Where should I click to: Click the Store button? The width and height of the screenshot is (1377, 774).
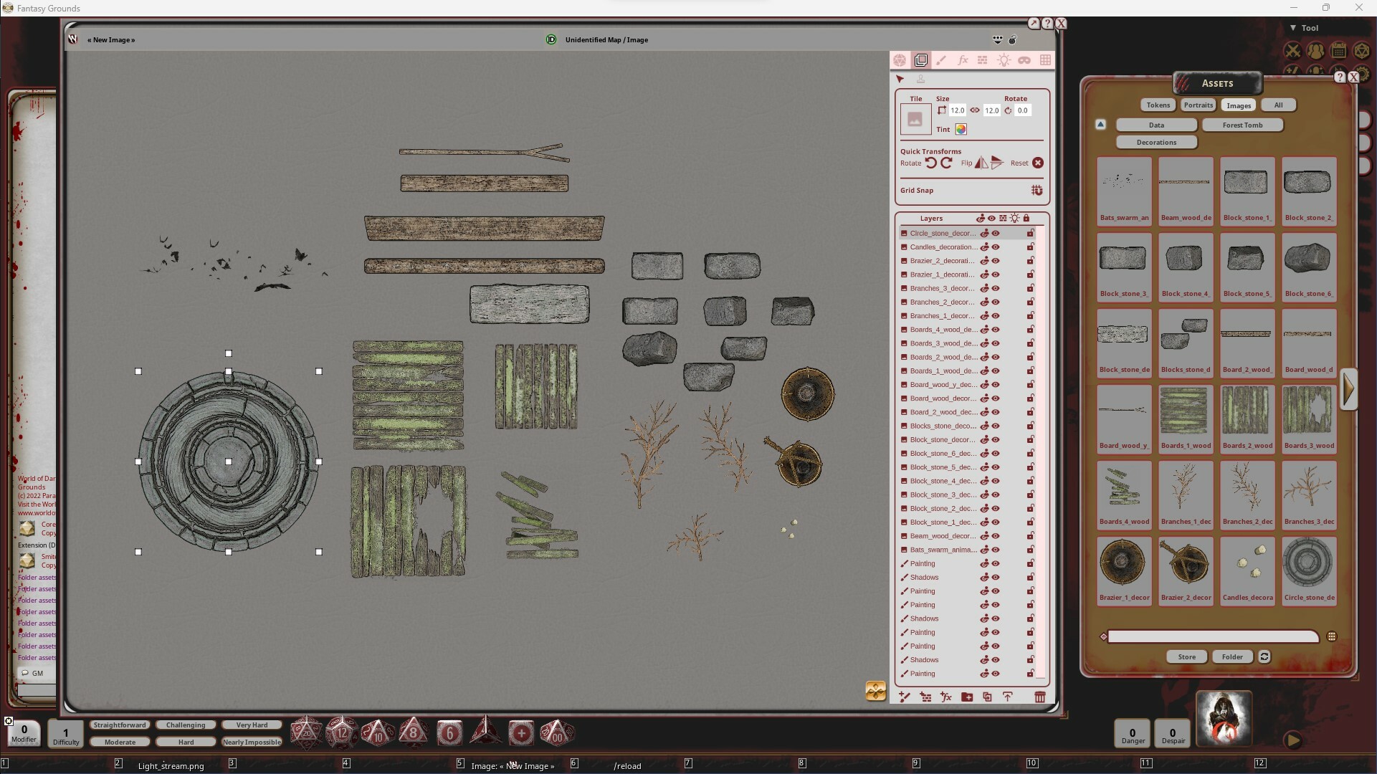coord(1186,656)
